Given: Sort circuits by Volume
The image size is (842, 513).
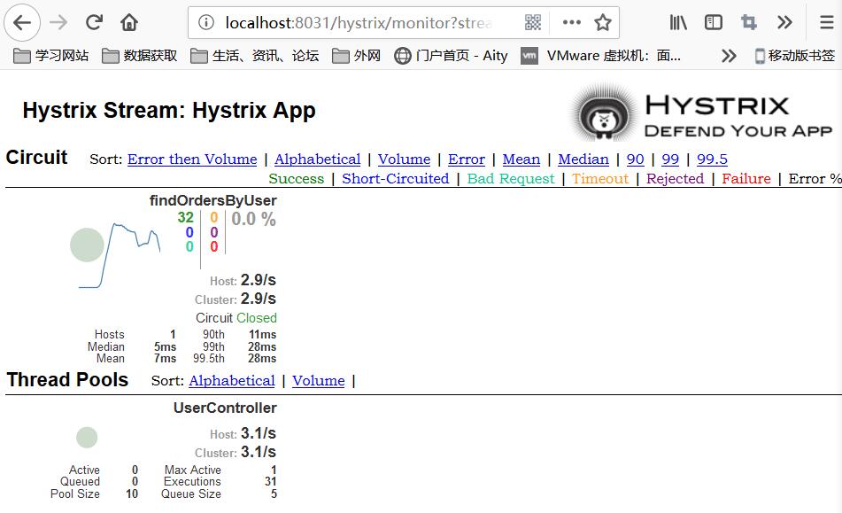Looking at the screenshot, I should click(x=404, y=159).
